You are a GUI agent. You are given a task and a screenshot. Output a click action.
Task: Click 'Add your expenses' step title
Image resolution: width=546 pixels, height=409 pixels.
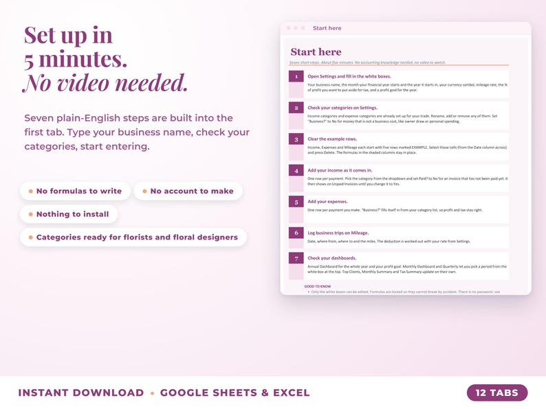pyautogui.click(x=328, y=202)
